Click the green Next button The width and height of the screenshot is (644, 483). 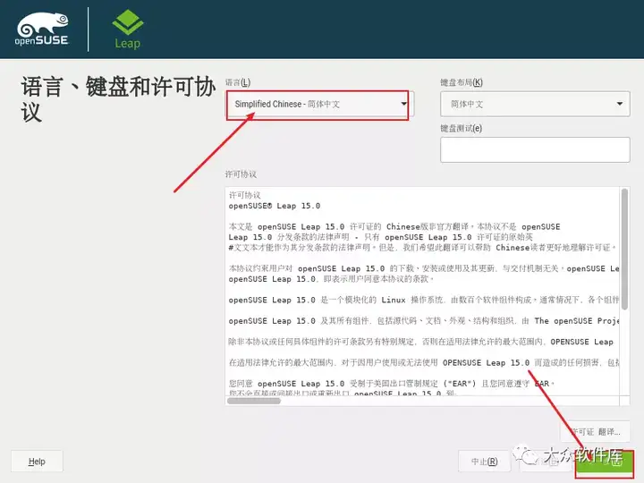coord(604,463)
